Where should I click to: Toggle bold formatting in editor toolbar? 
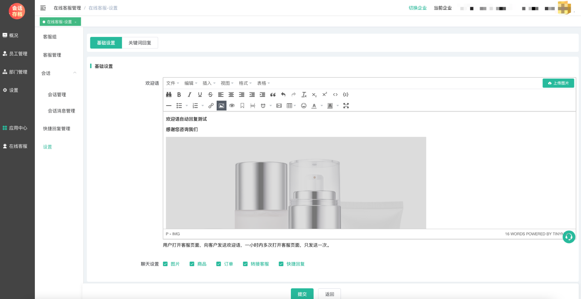point(179,94)
